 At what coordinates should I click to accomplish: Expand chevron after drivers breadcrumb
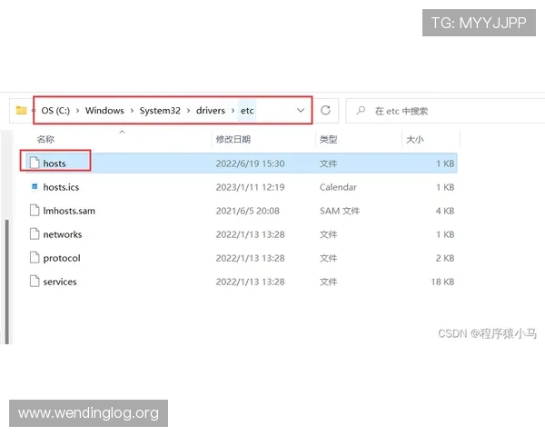click(233, 111)
